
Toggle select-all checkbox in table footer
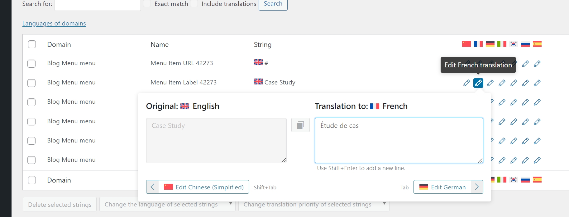[32, 180]
